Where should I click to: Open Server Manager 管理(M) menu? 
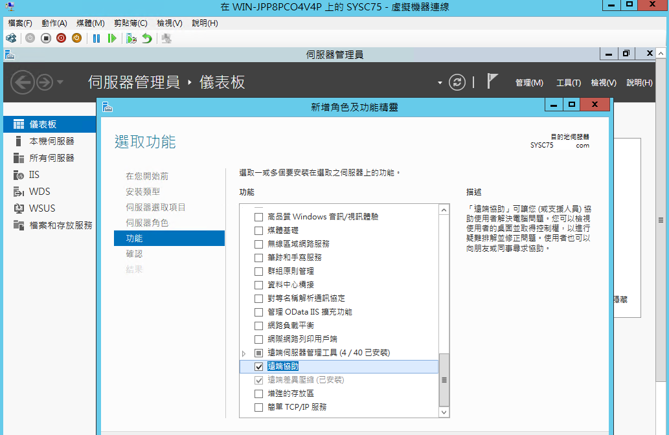point(529,83)
